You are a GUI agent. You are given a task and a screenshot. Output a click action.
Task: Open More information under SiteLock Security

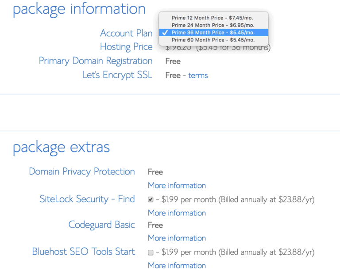(177, 213)
